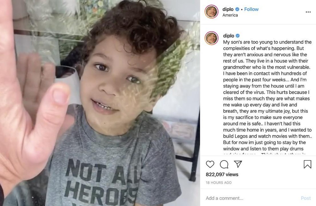Open diplo profile picture in header
The height and width of the screenshot is (206, 316).
(212, 11)
